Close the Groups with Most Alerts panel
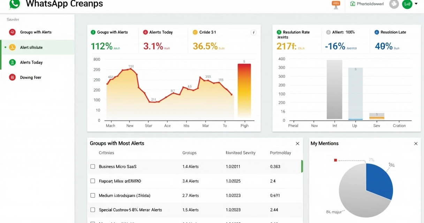 [297, 144]
